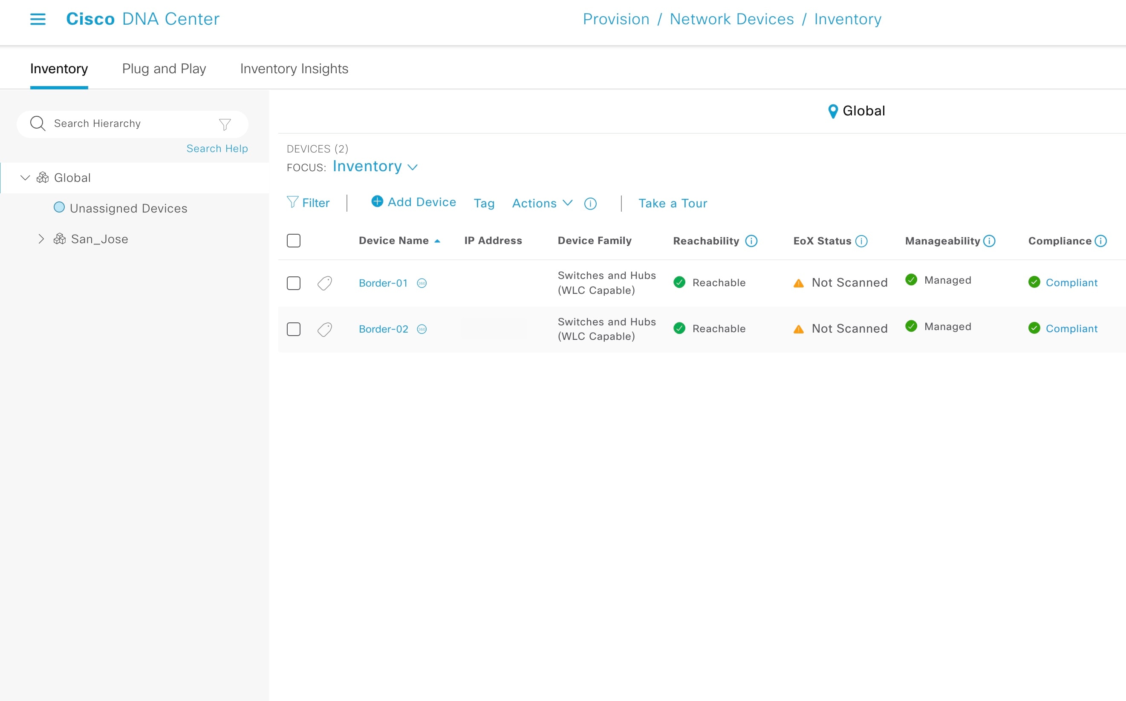Image resolution: width=1126 pixels, height=701 pixels.
Task: Click the Global location pin icon
Action: pyautogui.click(x=833, y=111)
